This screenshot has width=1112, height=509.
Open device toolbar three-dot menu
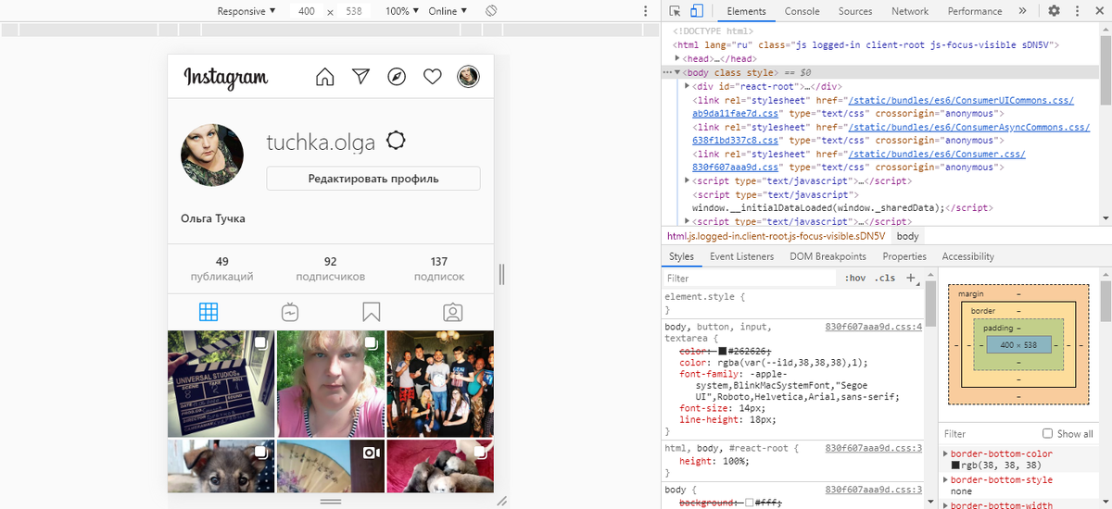[x=646, y=11]
